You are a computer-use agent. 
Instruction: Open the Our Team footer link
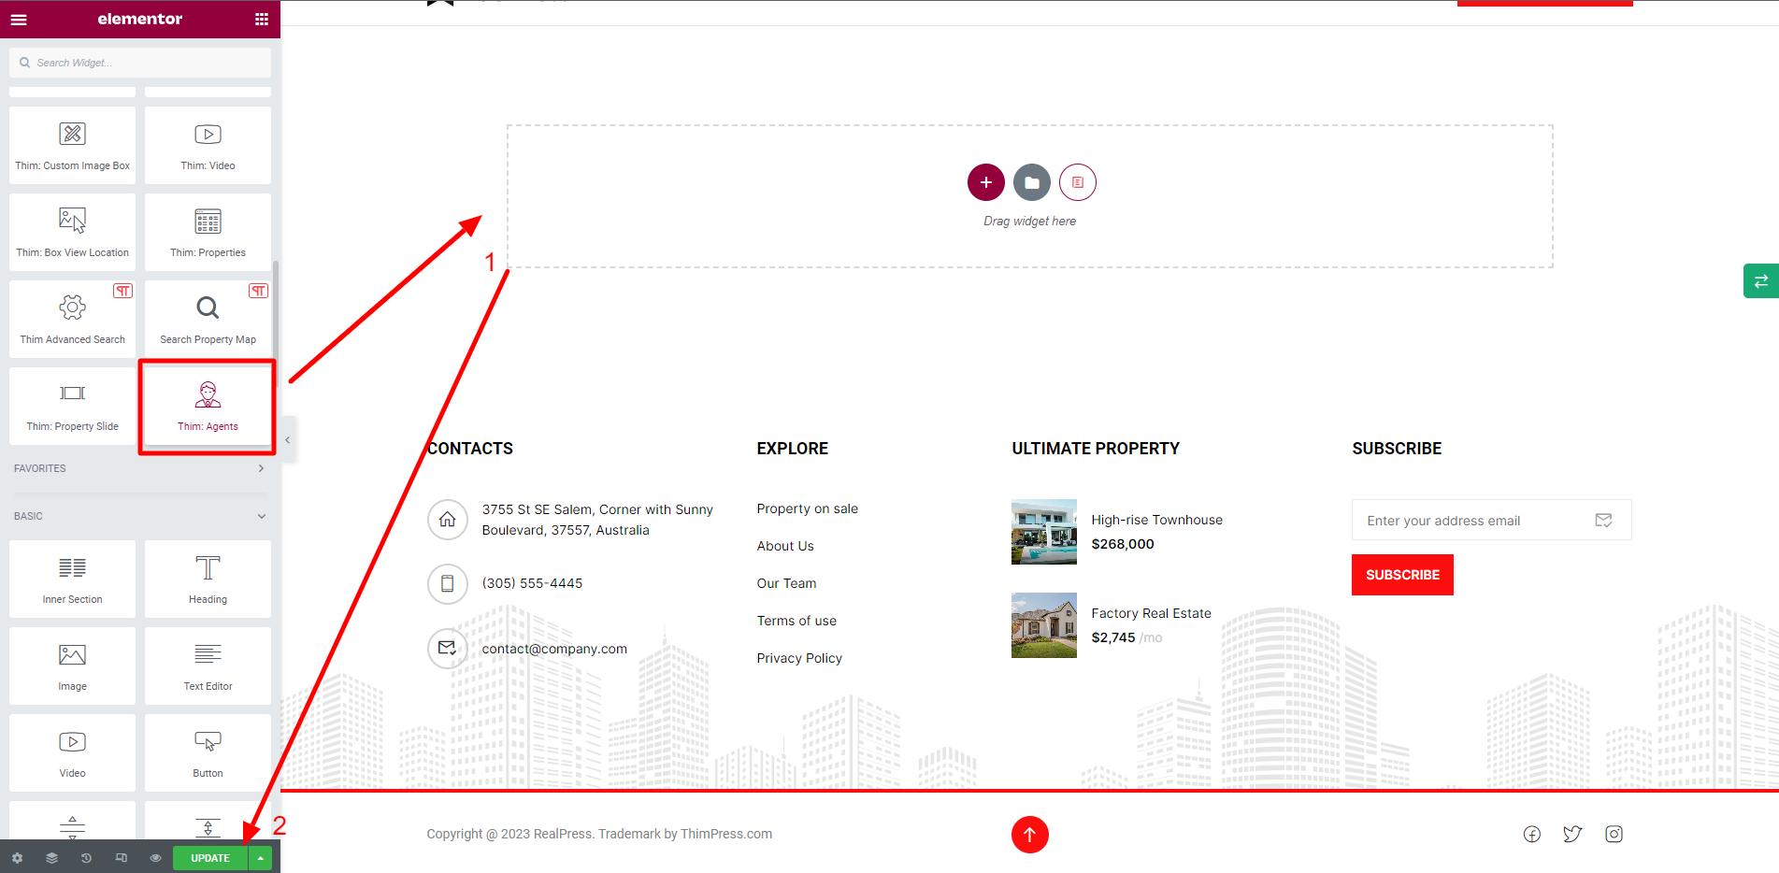[786, 583]
